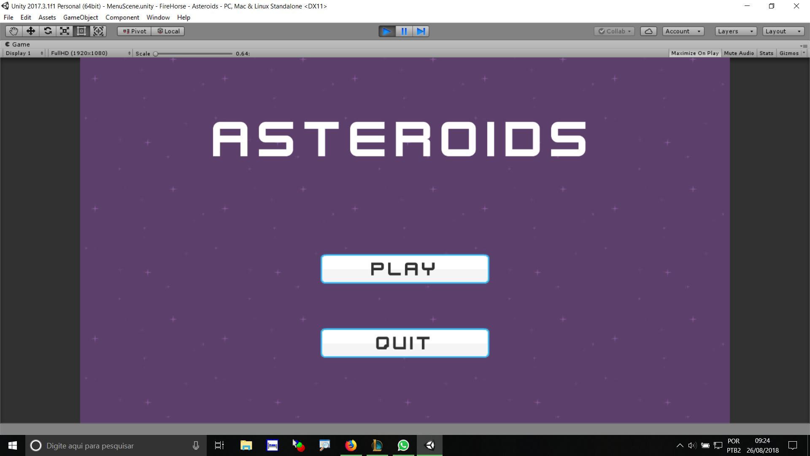Open the Assets menu
810x456 pixels.
[47, 17]
